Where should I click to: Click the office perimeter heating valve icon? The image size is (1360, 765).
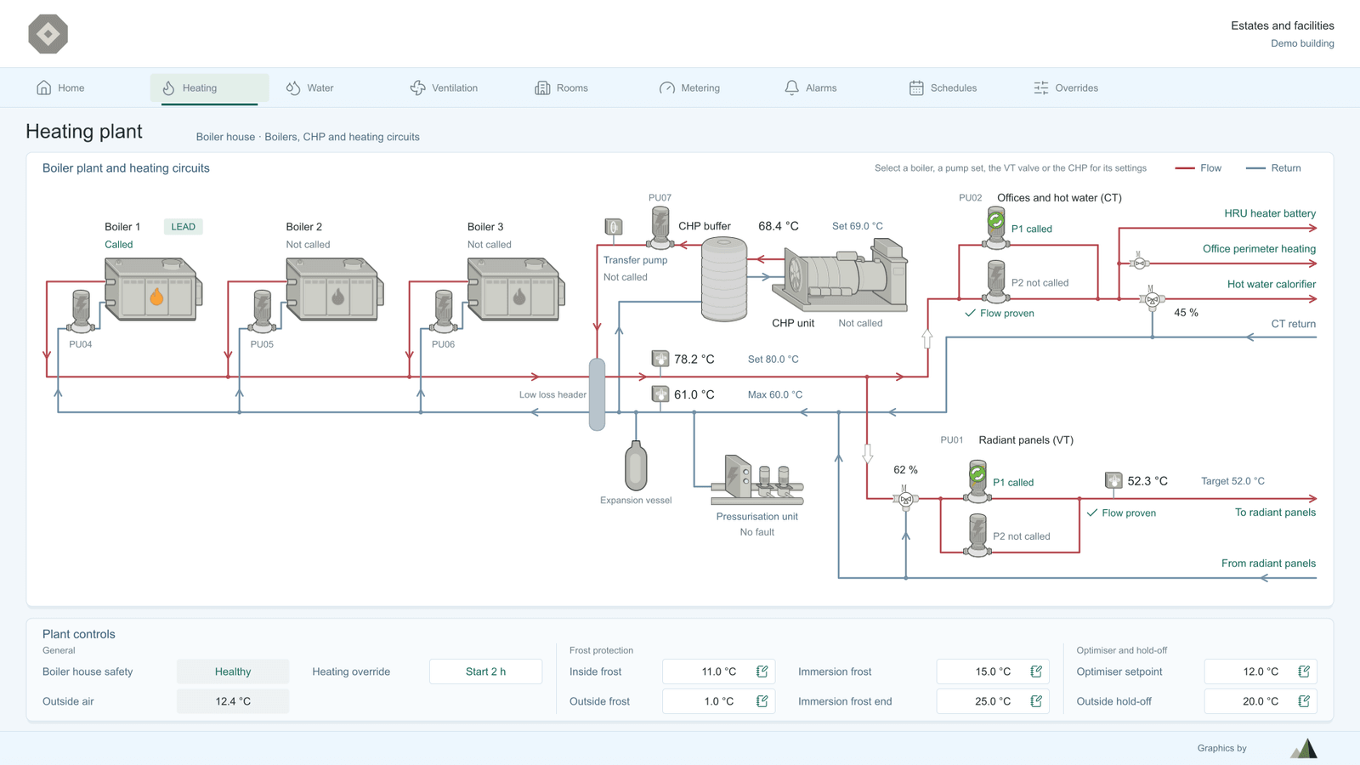click(x=1139, y=262)
